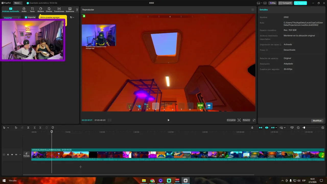327x184 pixels.
Task: Click the Proxy info icon
Action: (267, 50)
